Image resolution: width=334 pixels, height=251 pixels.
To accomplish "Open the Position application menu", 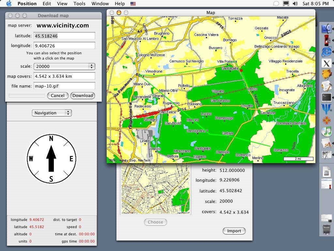I will point(27,4).
